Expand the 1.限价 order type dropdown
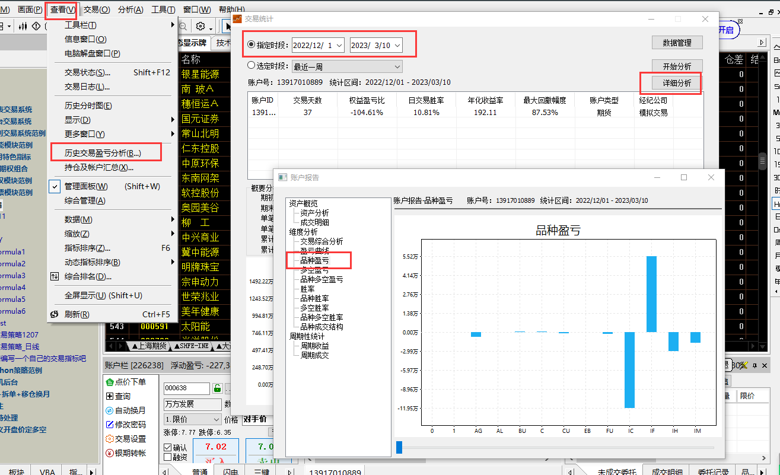Screen dimensions: 780x475 click(x=216, y=419)
